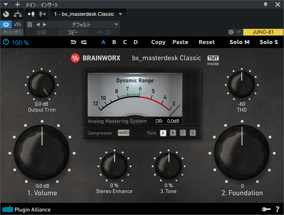Click the ペースト button
Viewport: 284px width, 215px height.
(104, 32)
